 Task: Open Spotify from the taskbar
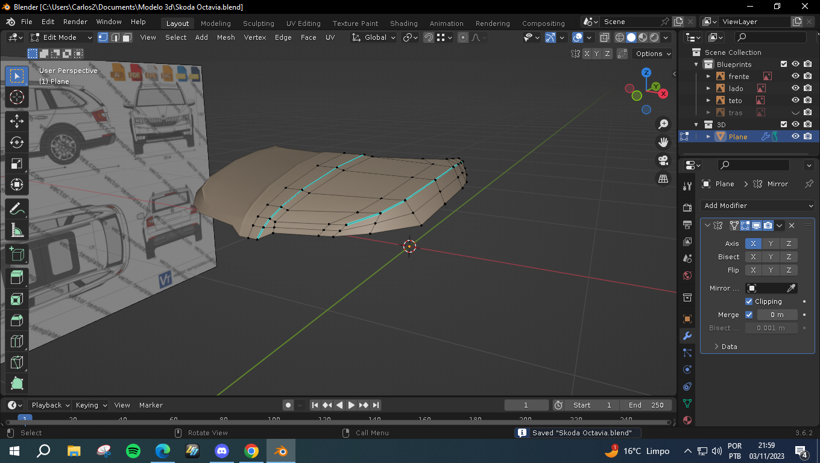133,451
